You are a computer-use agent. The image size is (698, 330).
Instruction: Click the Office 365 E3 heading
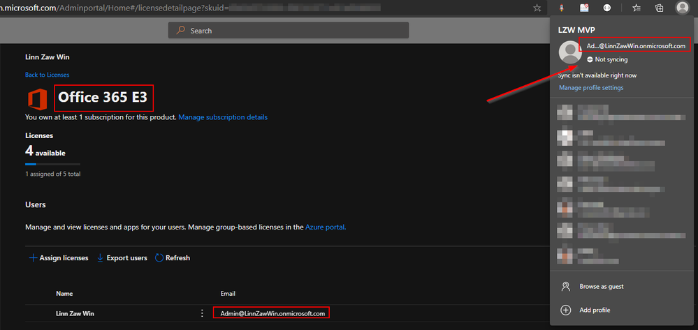click(103, 98)
